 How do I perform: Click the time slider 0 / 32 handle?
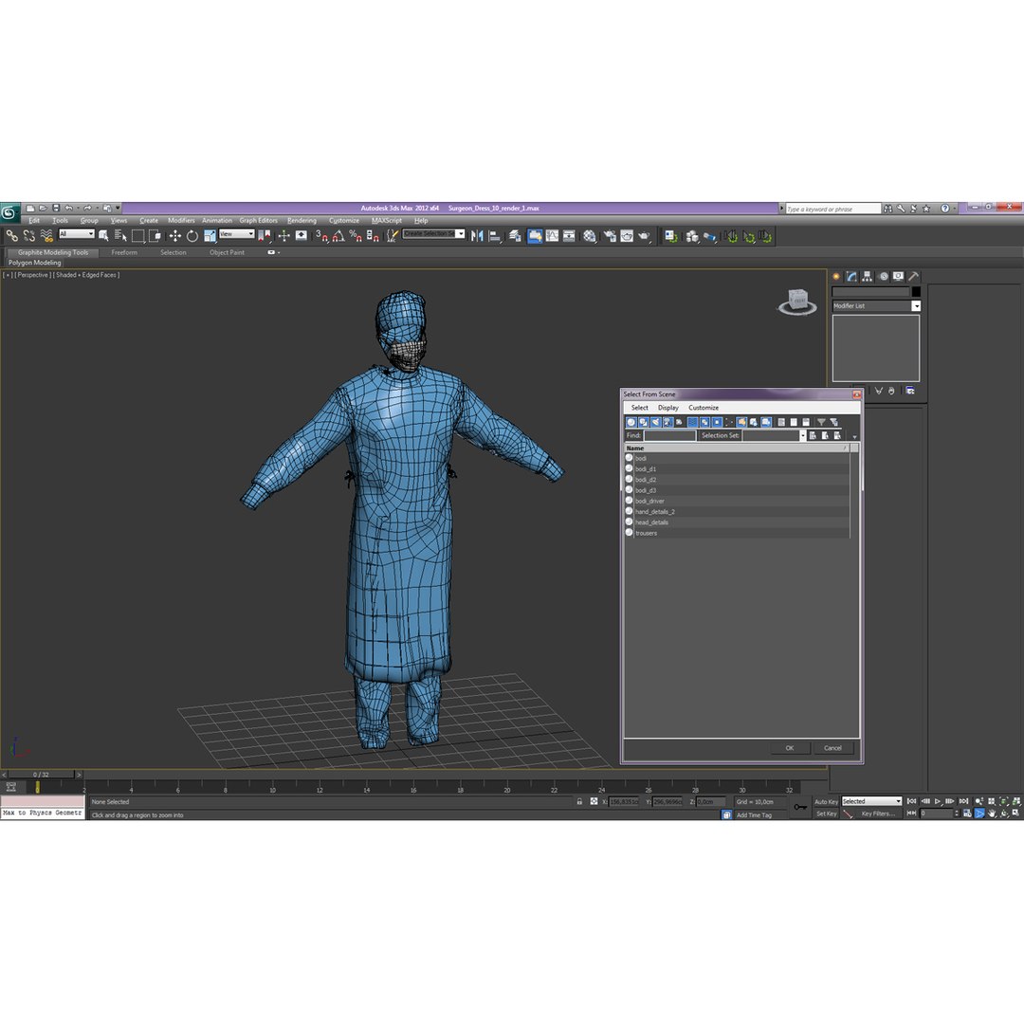tap(41, 775)
